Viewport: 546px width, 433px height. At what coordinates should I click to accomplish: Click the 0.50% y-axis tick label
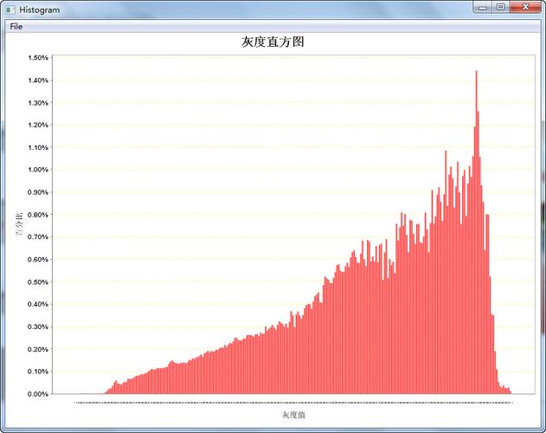coord(38,282)
